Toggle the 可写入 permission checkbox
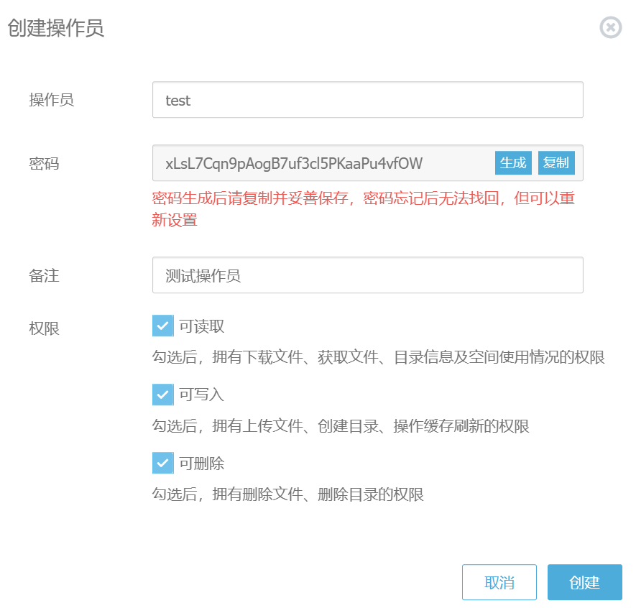 tap(162, 395)
